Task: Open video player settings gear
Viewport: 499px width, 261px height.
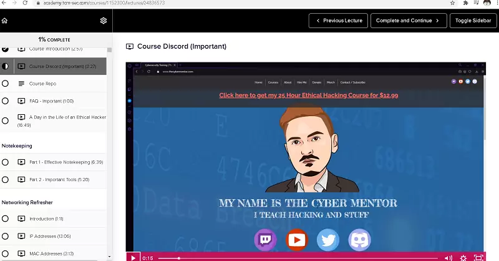Action: click(463, 257)
